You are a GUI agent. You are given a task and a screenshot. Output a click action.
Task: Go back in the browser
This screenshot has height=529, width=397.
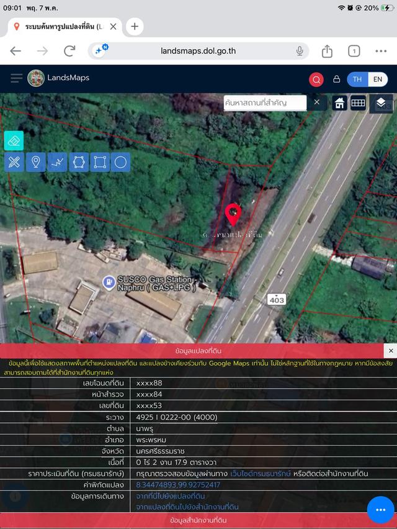pyautogui.click(x=16, y=51)
